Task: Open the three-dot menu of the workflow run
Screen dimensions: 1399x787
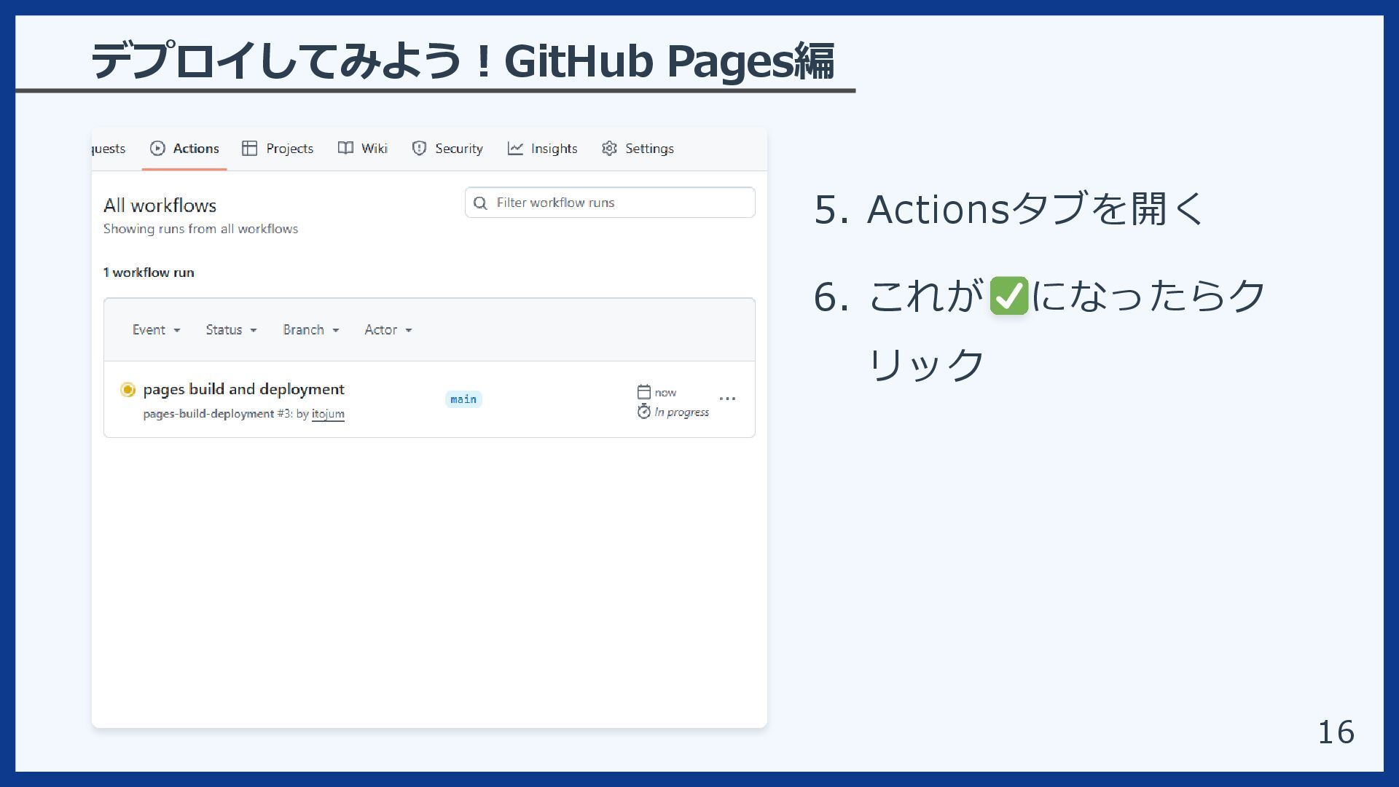Action: [727, 399]
